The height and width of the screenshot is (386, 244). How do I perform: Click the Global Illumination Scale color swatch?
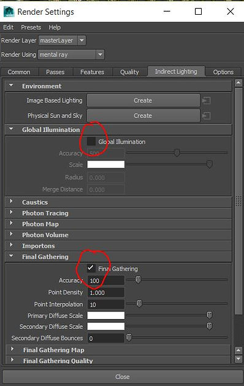[106, 164]
